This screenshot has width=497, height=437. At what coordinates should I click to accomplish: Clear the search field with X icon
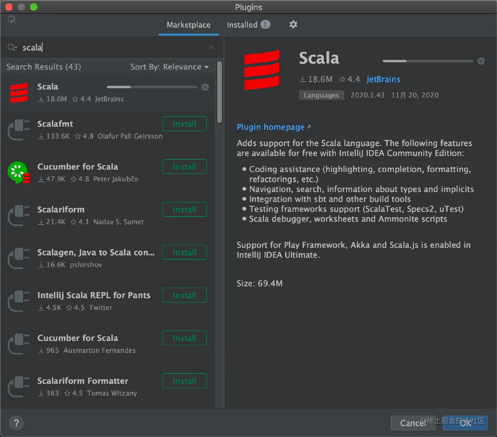pyautogui.click(x=211, y=47)
